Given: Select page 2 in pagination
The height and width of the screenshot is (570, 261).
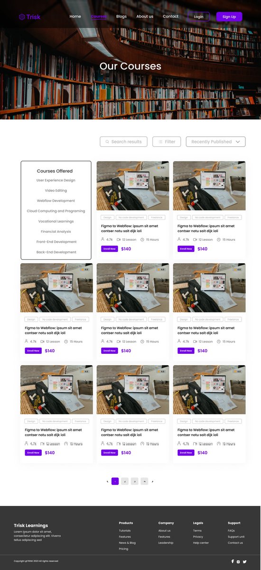Looking at the screenshot, I should (125, 481).
